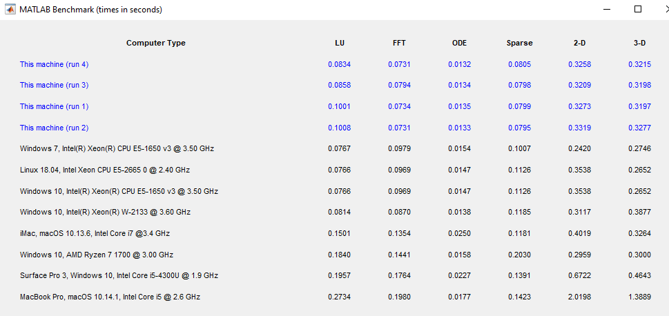The height and width of the screenshot is (316, 669).
Task: Minimize the MATLAB Benchmark window
Action: pyautogui.click(x=606, y=10)
